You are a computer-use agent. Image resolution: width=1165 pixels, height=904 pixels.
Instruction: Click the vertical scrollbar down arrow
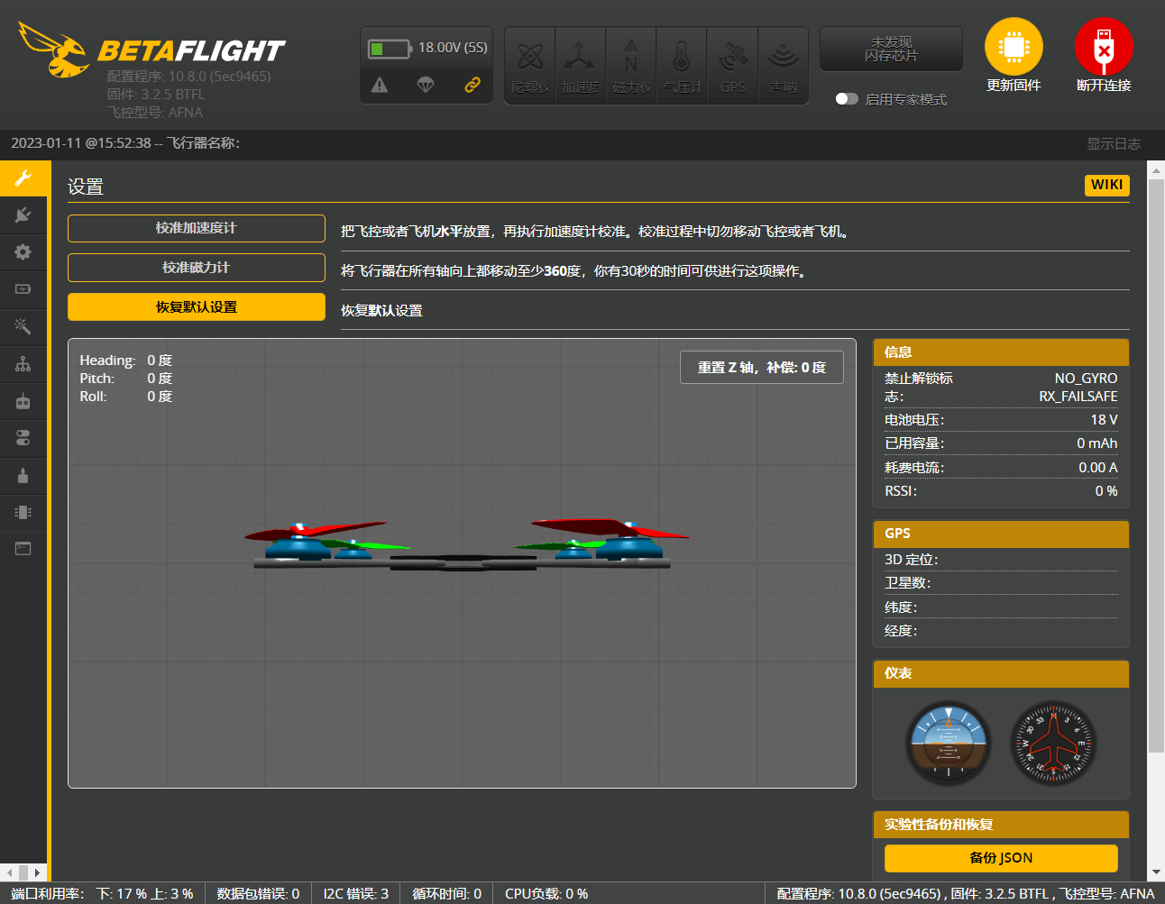tap(1156, 872)
